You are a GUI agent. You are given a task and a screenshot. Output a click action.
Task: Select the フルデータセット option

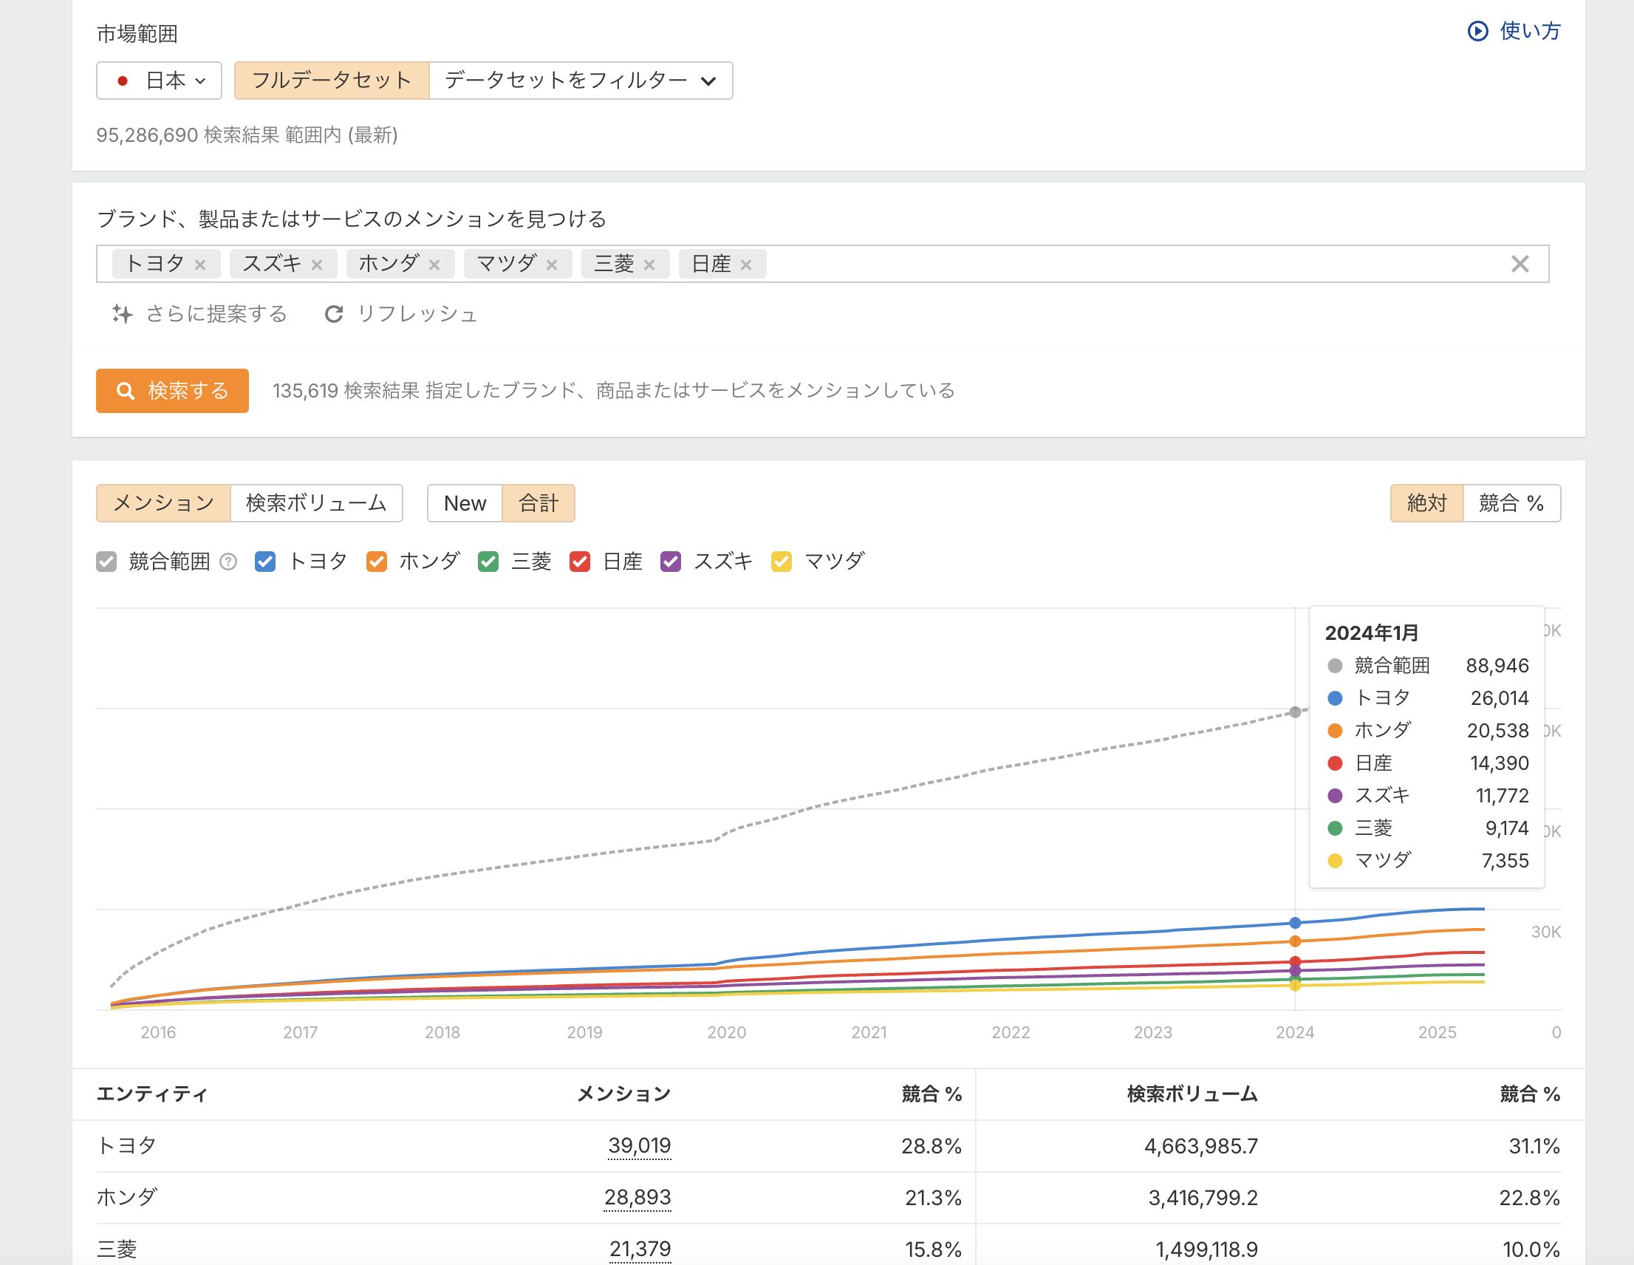332,81
